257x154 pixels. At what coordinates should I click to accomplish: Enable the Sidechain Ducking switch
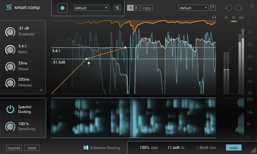pos(86,148)
